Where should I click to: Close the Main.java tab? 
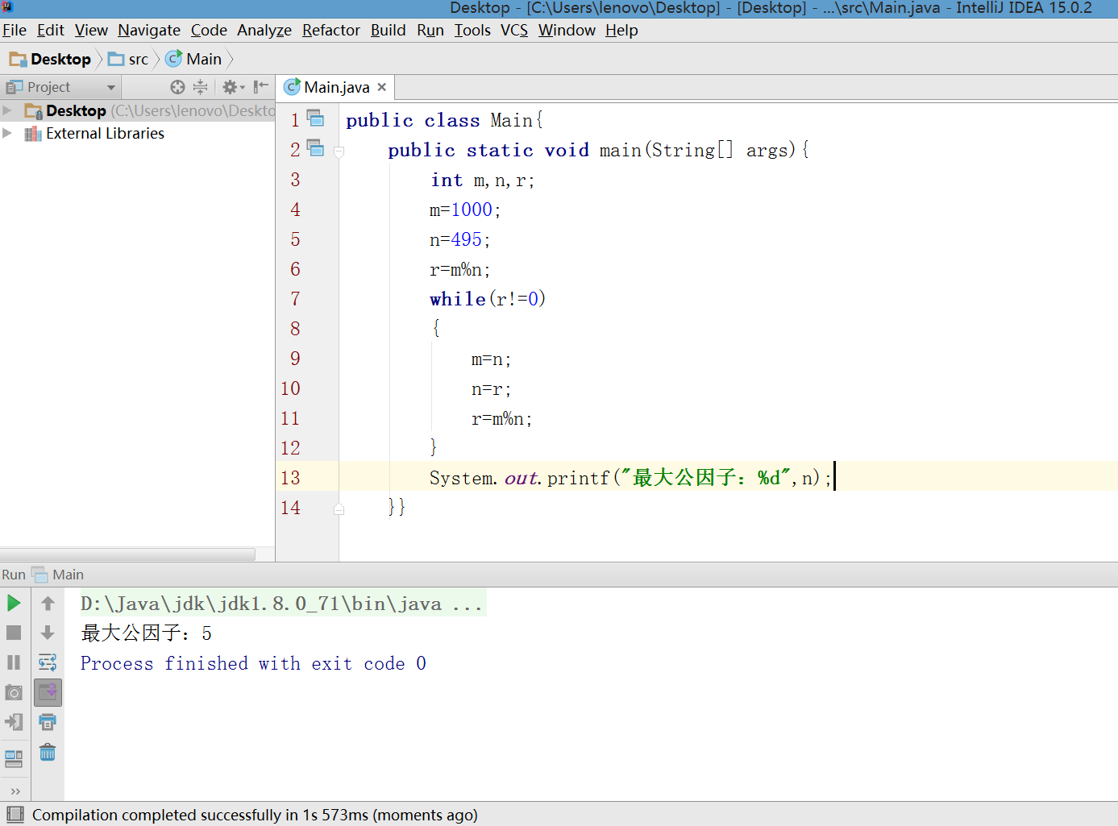[x=382, y=87]
